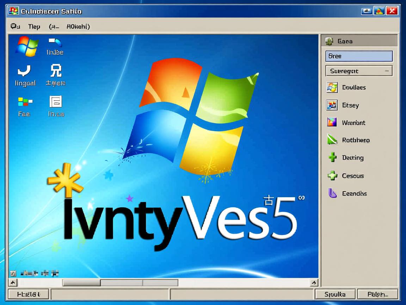This screenshot has height=305, width=406.
Task: Open the lingoal desktop icon
Action: click(x=25, y=72)
